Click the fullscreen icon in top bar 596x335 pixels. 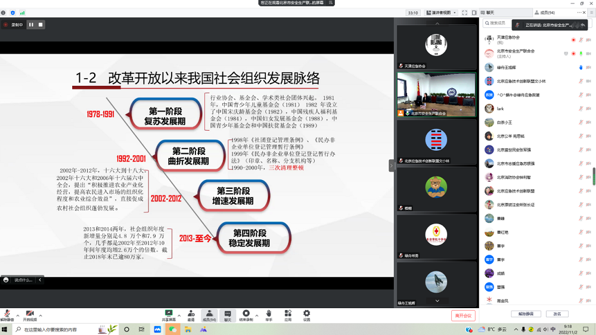(464, 13)
